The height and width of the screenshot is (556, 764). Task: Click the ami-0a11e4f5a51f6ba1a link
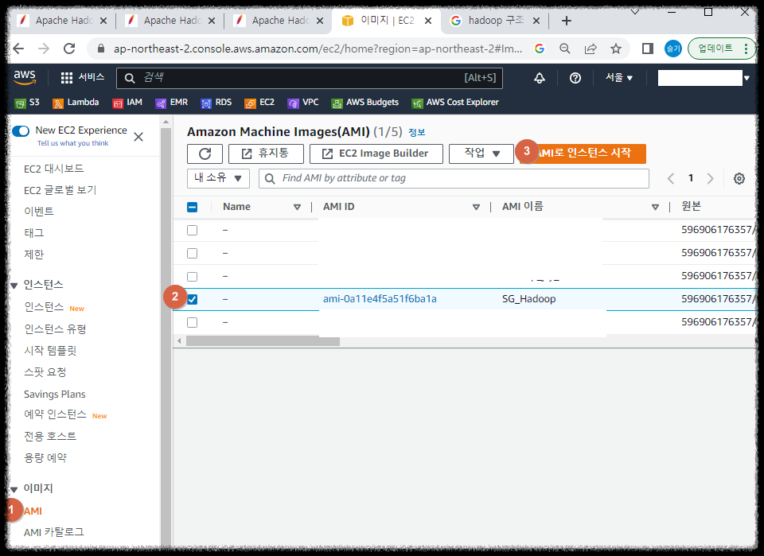click(380, 299)
